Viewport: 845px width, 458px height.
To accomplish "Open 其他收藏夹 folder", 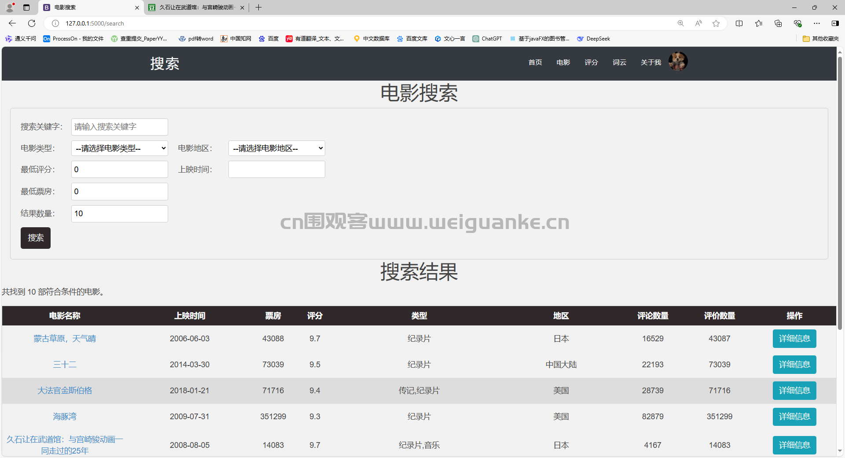I will click(821, 39).
